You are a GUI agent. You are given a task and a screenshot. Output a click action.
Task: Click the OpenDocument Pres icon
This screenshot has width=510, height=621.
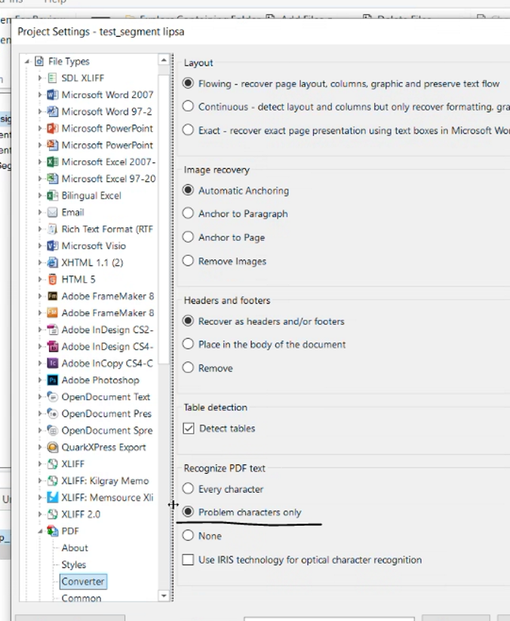pyautogui.click(x=52, y=413)
